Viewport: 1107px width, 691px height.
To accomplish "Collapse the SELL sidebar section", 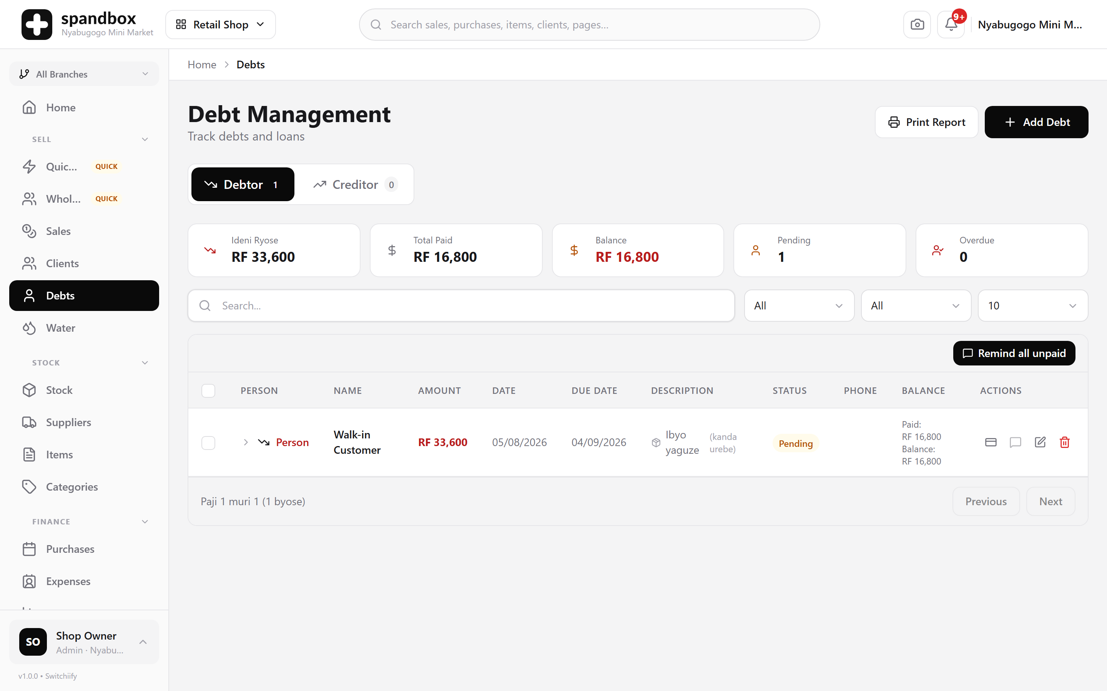I will pyautogui.click(x=145, y=139).
